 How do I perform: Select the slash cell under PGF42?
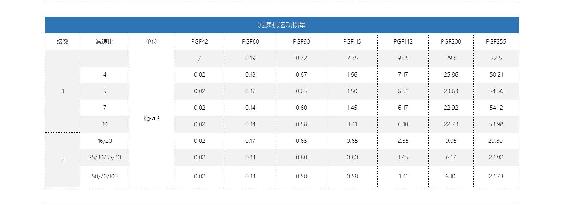[200, 58]
